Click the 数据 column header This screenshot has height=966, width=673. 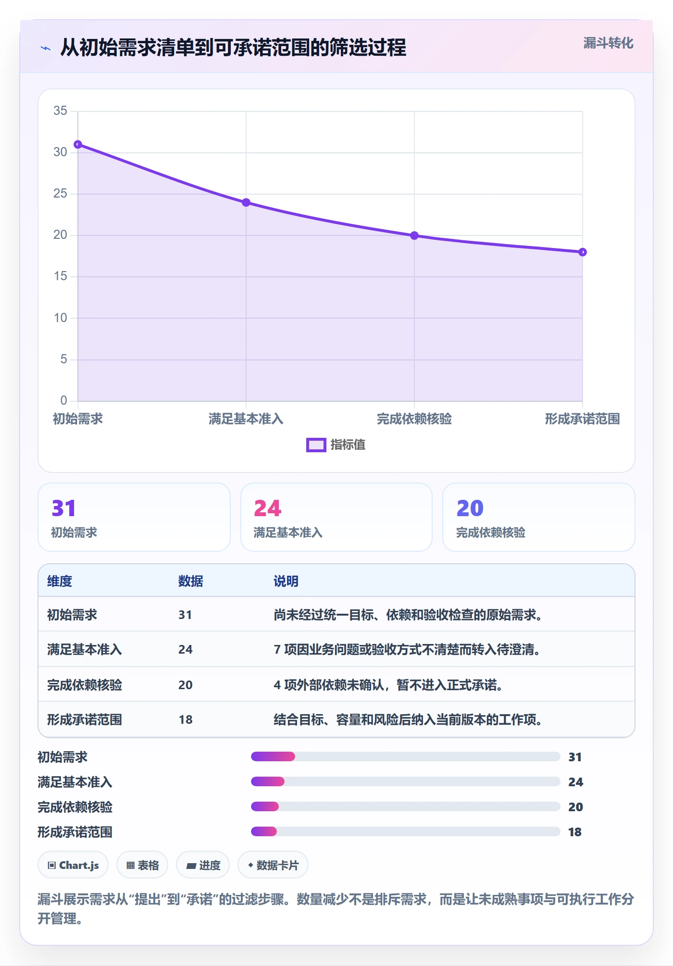[x=191, y=581]
